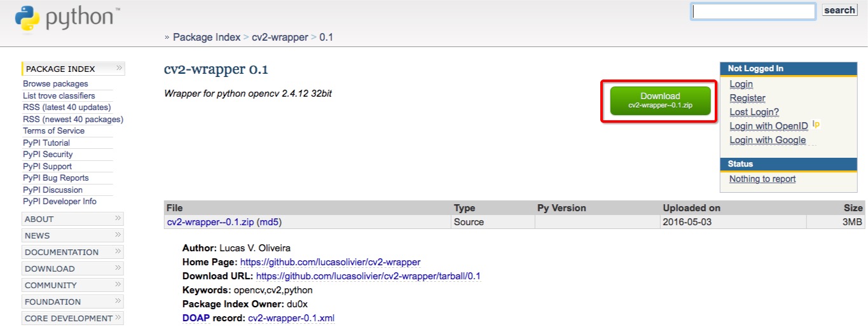Open the tarball Download URL link

pos(368,276)
